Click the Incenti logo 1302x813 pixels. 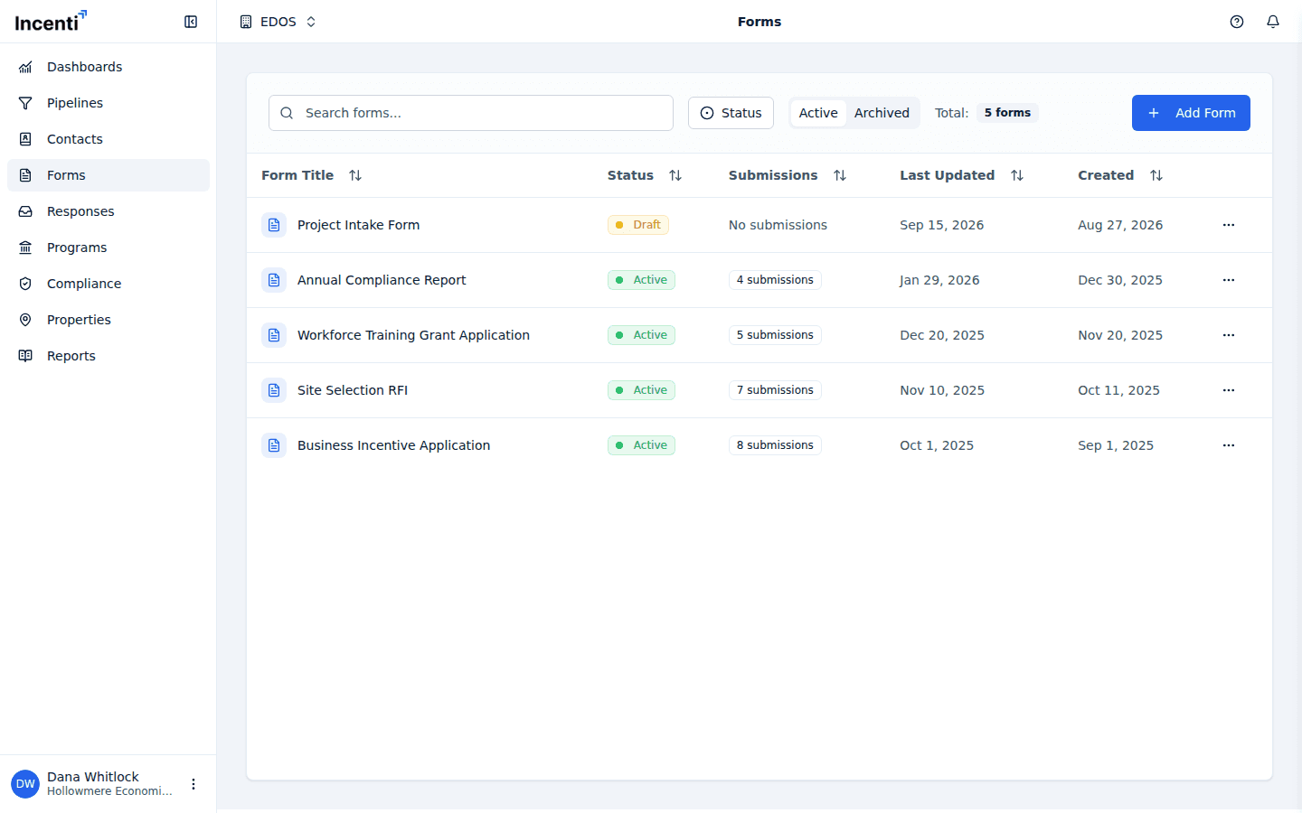click(x=51, y=22)
